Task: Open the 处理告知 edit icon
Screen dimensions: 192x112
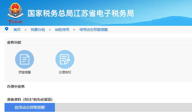Action: pyautogui.click(x=65, y=59)
